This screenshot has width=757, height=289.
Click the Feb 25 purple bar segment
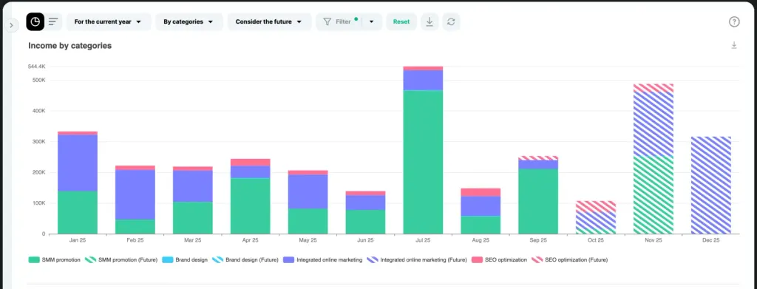click(135, 195)
